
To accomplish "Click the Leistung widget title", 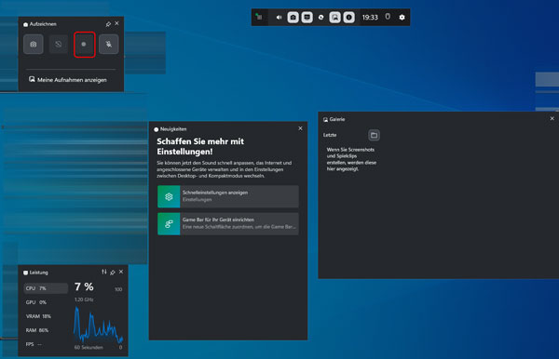I will tap(38, 273).
